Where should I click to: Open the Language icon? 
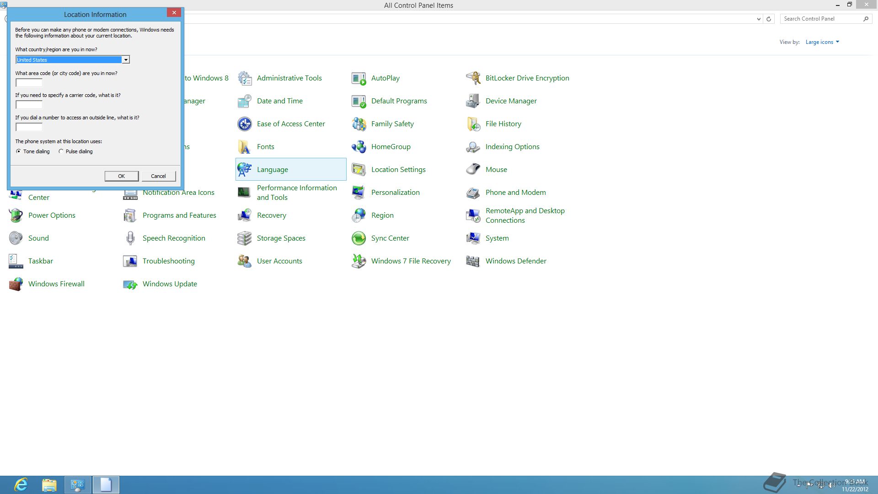245,170
